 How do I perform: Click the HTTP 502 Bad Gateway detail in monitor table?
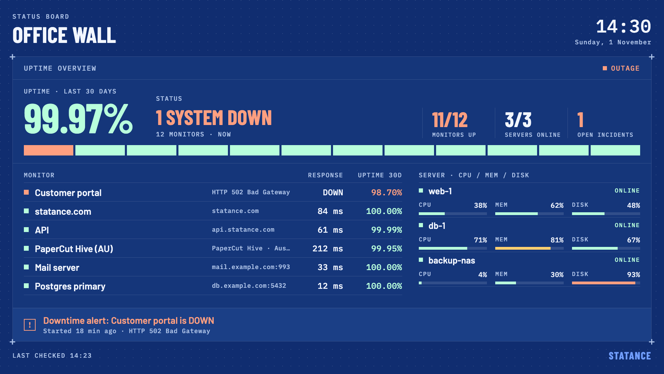click(x=251, y=192)
